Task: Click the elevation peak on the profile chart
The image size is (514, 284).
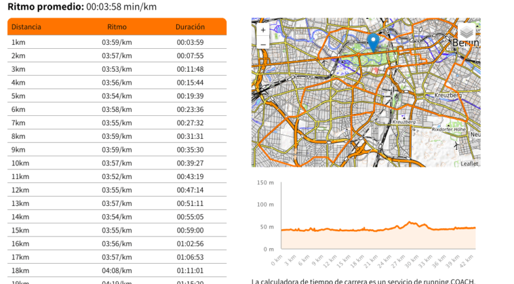Action: point(410,223)
